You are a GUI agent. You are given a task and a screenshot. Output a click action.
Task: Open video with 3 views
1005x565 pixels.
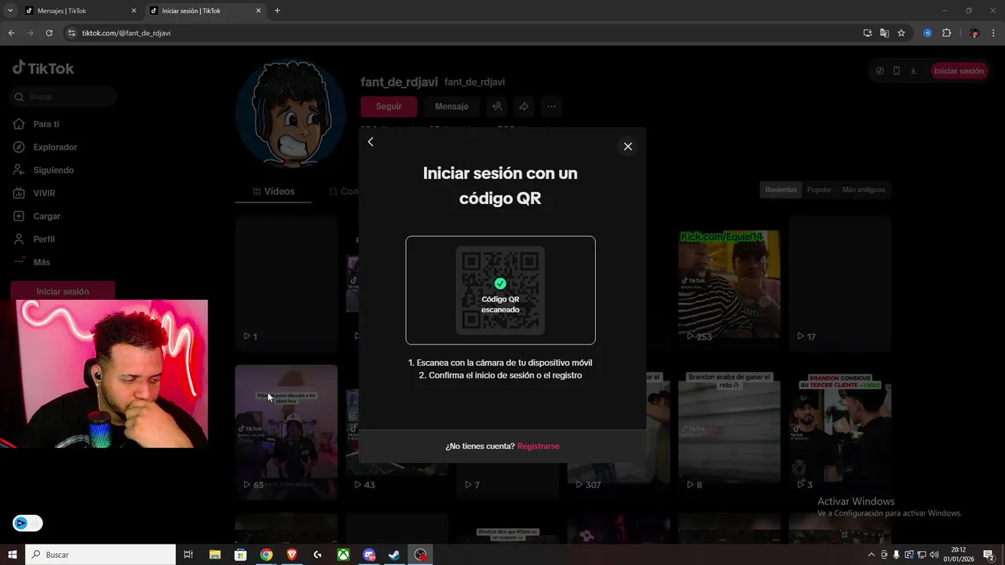coord(840,432)
